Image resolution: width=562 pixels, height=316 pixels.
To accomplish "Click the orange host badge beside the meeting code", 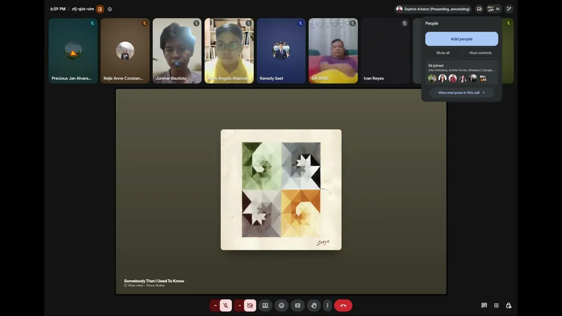I will tap(100, 9).
